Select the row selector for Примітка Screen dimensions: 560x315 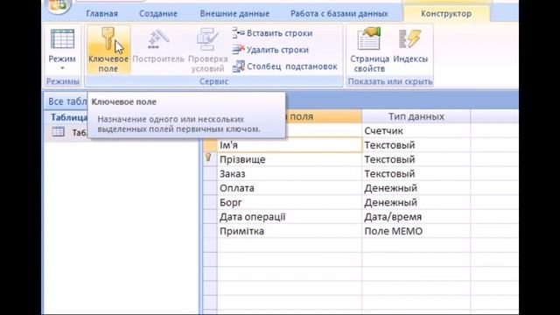click(210, 231)
